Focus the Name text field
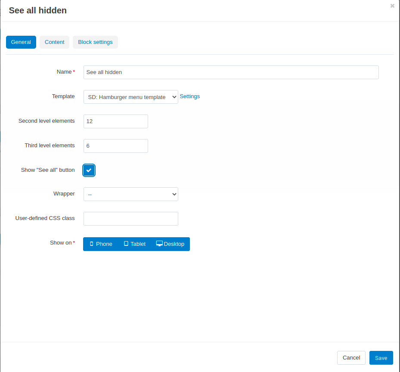400x372 pixels. click(x=231, y=72)
